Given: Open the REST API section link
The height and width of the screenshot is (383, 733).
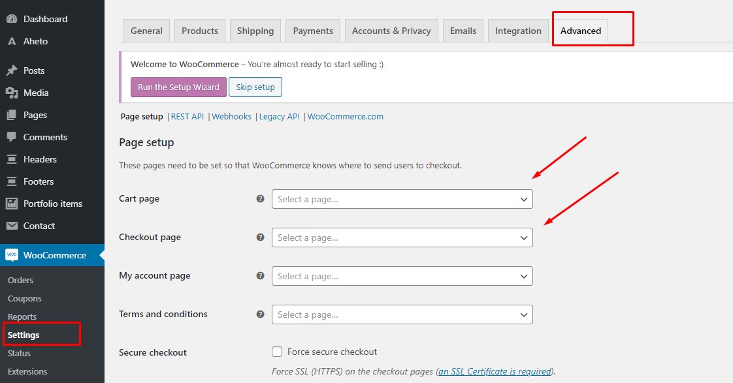Looking at the screenshot, I should (187, 117).
